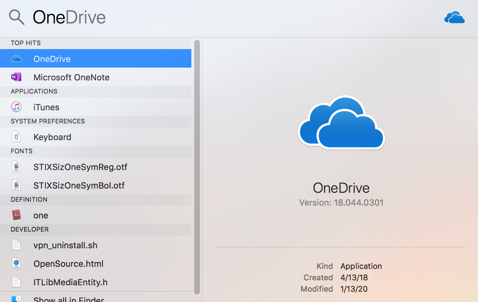Click the OneDrive cloud icon in the results list
478x302 pixels.
[16, 58]
